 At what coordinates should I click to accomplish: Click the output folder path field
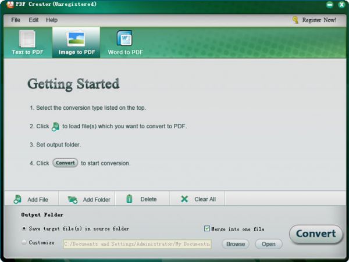click(137, 244)
